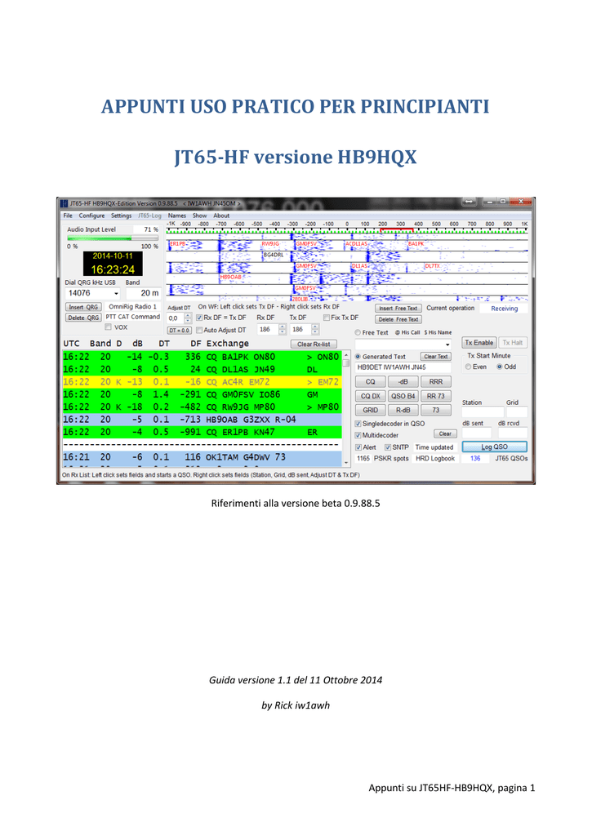The image size is (592, 836).
Task: Click the Station input field
Action: [x=483, y=412]
